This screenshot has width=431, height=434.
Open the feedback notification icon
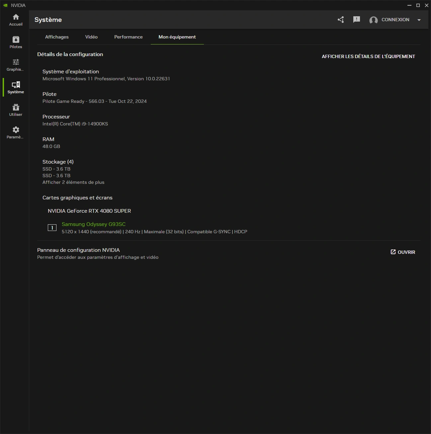coord(357,20)
